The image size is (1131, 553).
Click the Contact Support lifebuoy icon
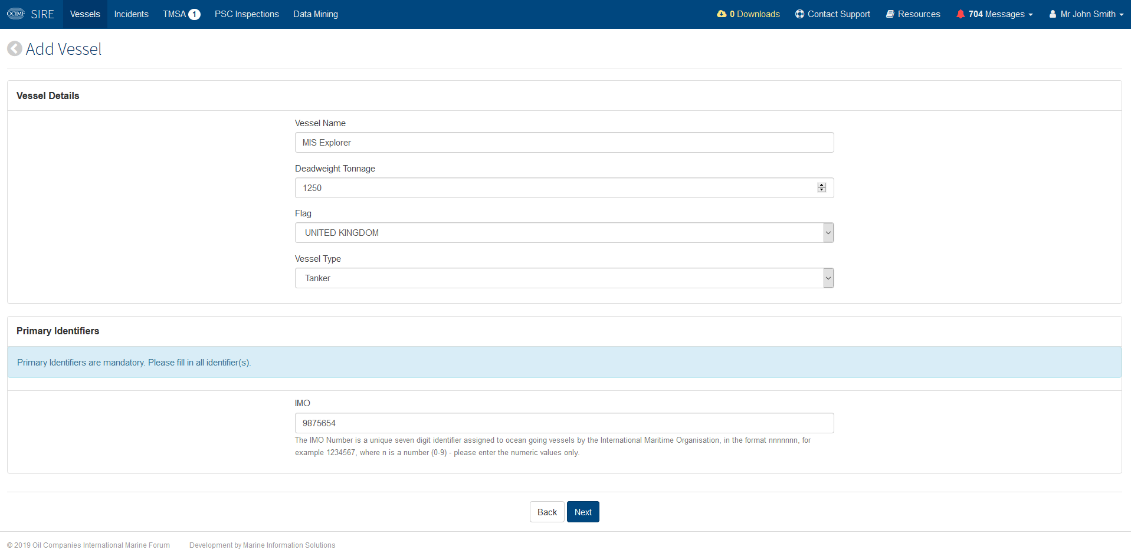799,14
